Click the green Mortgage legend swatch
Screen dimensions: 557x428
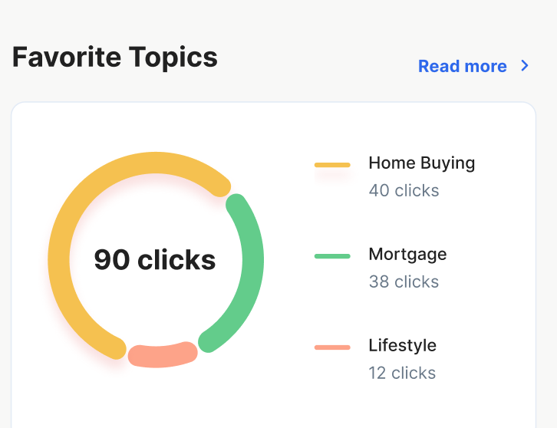[x=332, y=256]
